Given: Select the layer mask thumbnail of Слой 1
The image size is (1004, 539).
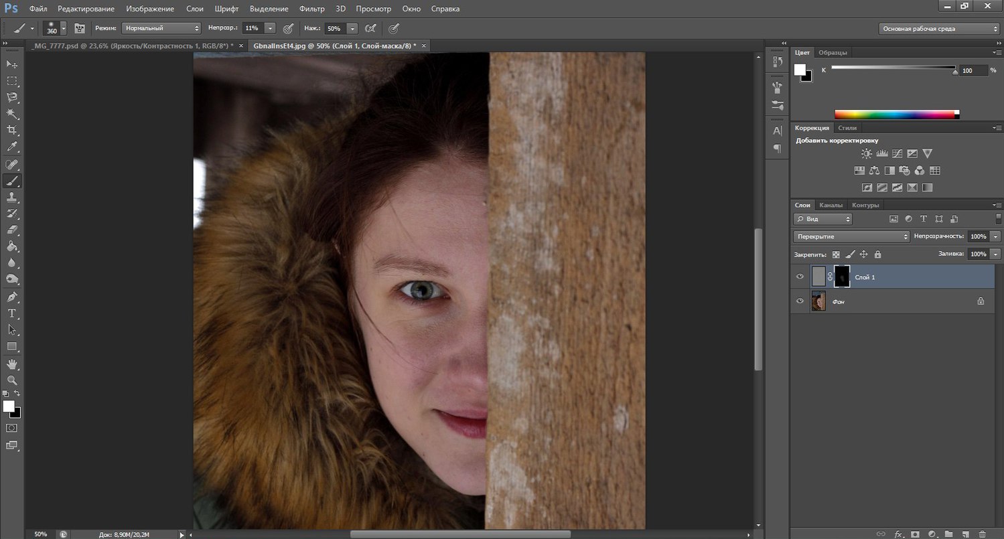Looking at the screenshot, I should click(x=843, y=277).
